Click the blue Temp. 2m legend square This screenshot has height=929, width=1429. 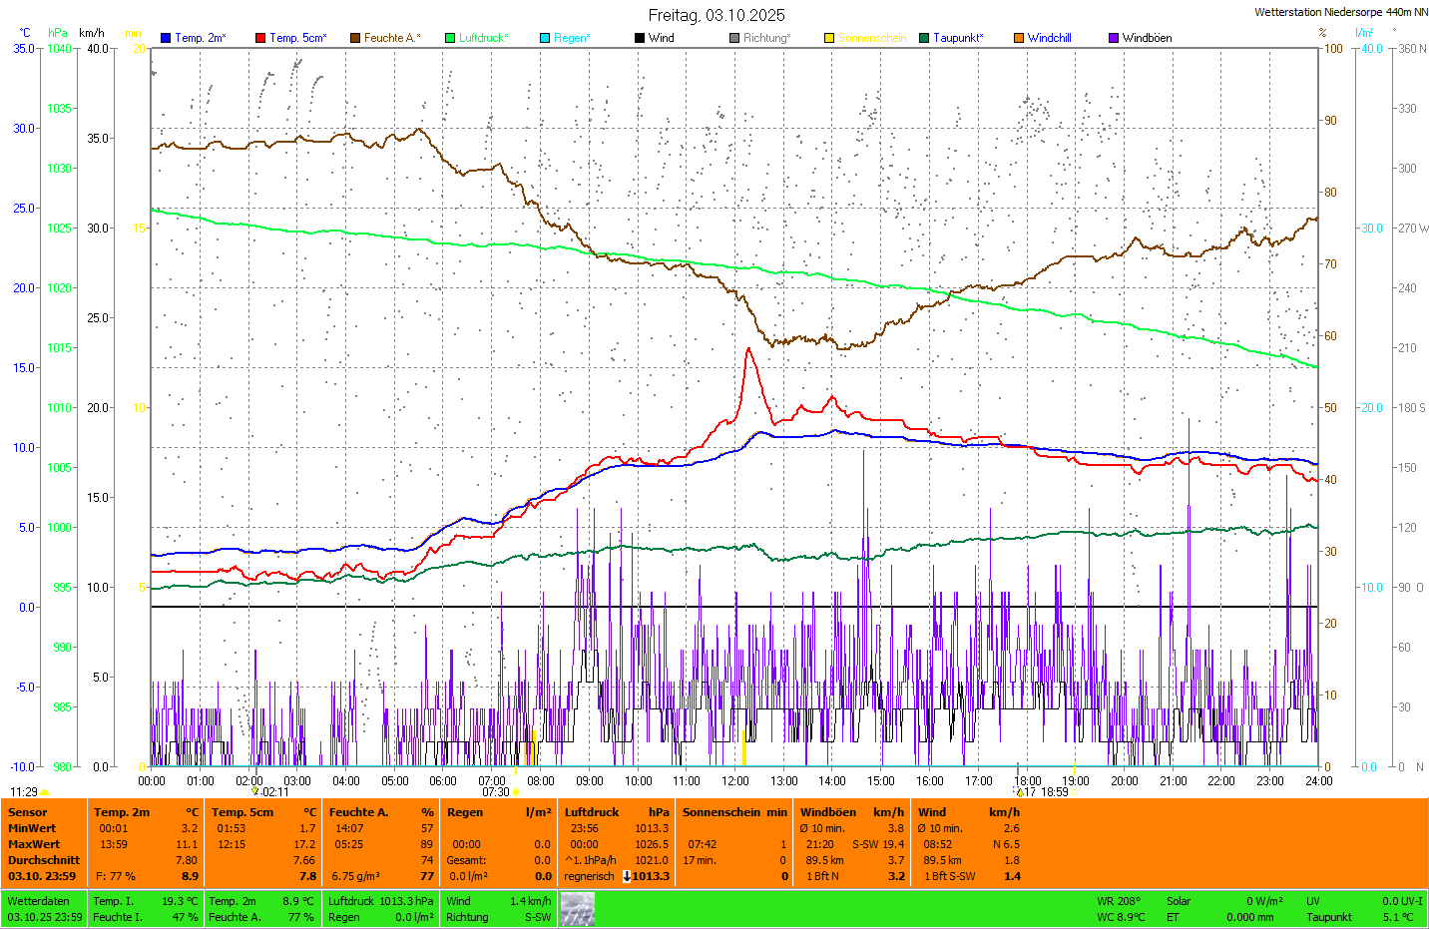coord(166,38)
